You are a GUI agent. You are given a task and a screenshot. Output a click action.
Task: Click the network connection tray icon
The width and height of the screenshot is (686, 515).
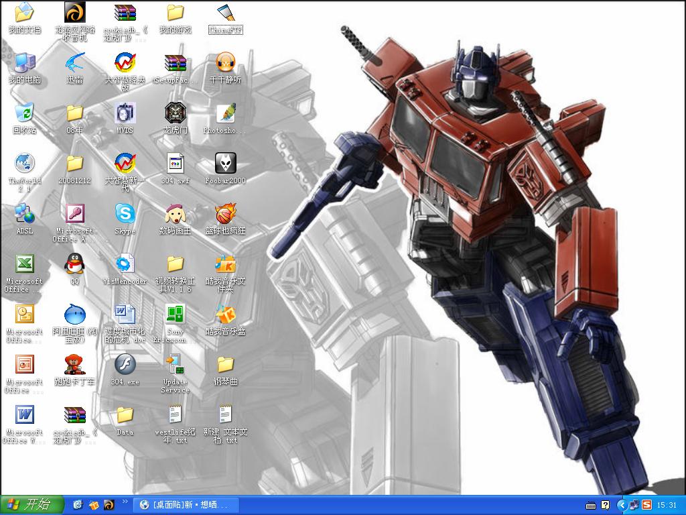(x=634, y=506)
